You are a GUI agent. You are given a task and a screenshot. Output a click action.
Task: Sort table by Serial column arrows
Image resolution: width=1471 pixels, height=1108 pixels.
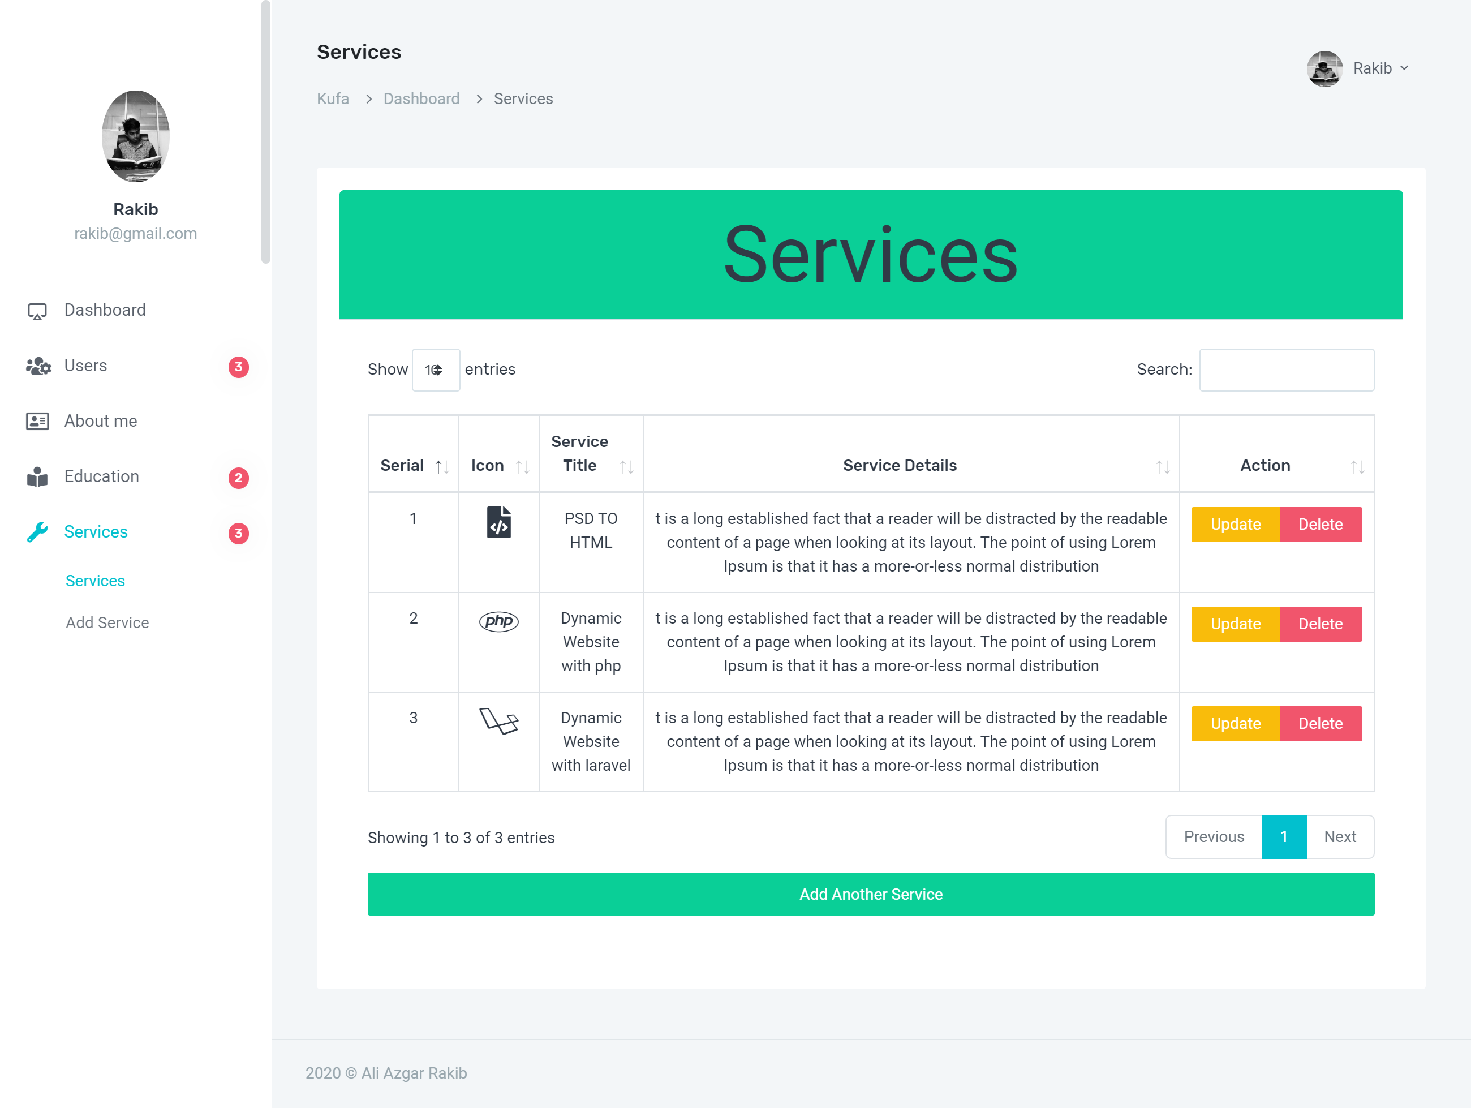(x=441, y=467)
